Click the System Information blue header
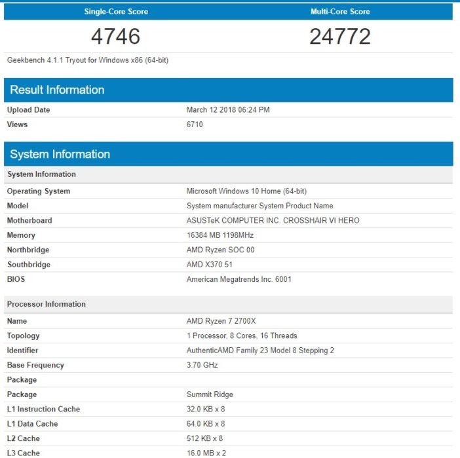460x458 pixels. click(x=228, y=154)
